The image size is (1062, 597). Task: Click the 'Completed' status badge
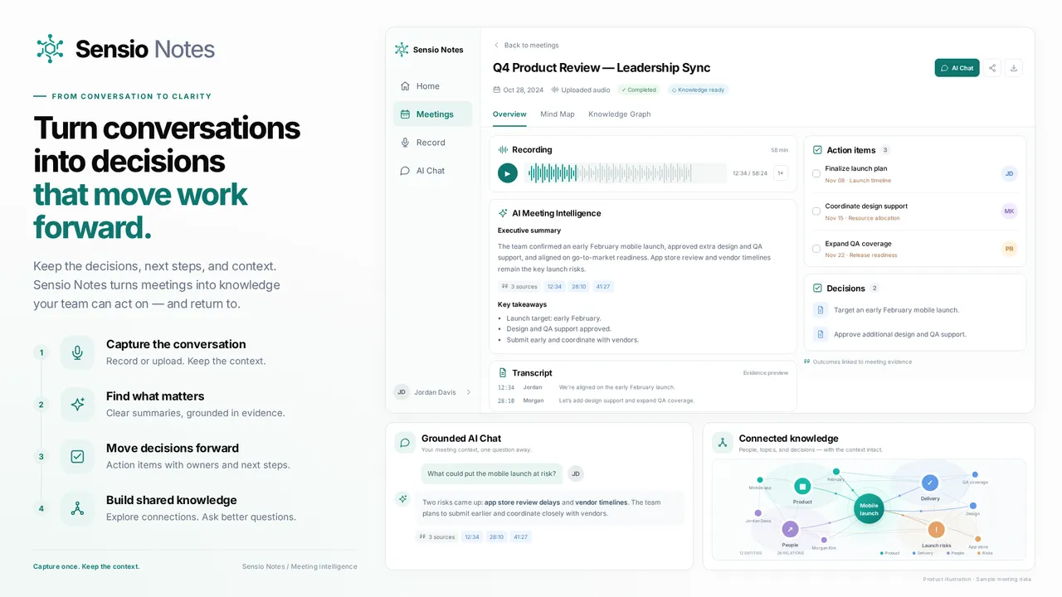click(x=639, y=90)
